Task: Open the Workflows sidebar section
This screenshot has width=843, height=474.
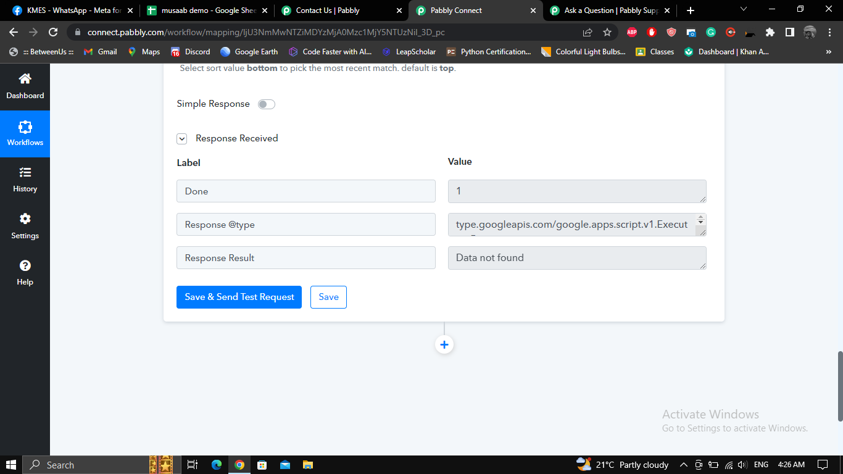Action: coord(25,133)
